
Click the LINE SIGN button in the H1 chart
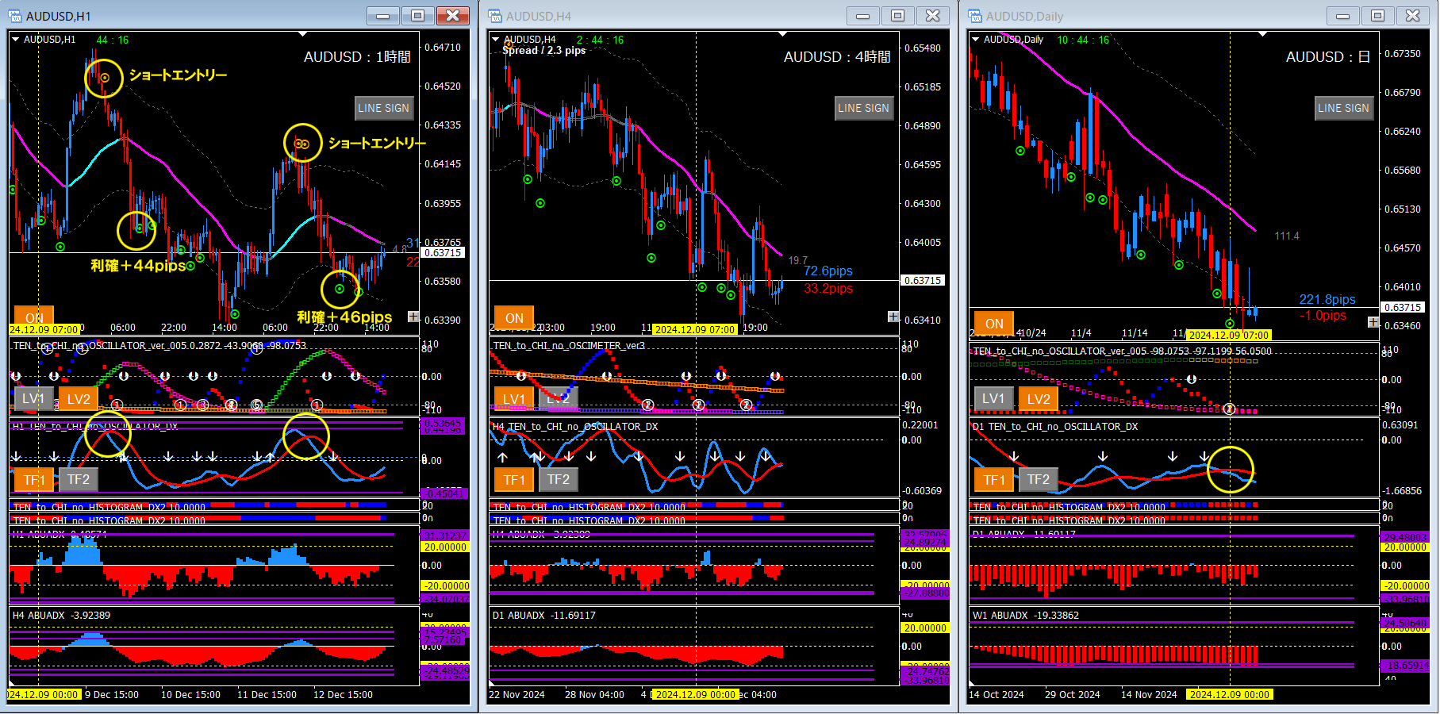click(x=384, y=108)
